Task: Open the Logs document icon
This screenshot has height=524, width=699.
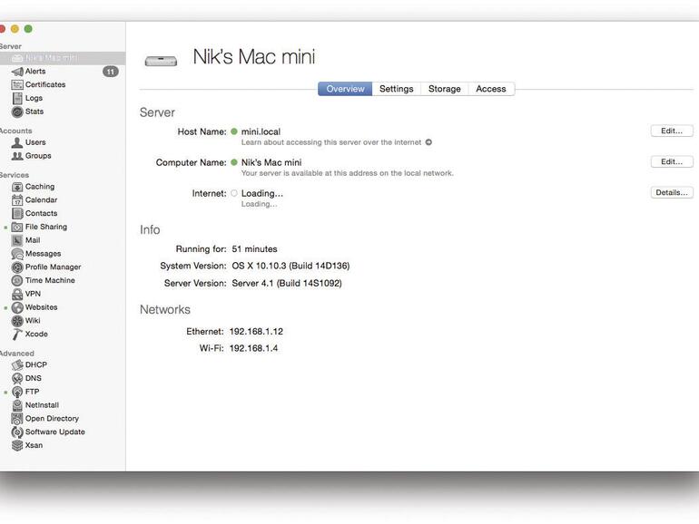Action: (17, 98)
